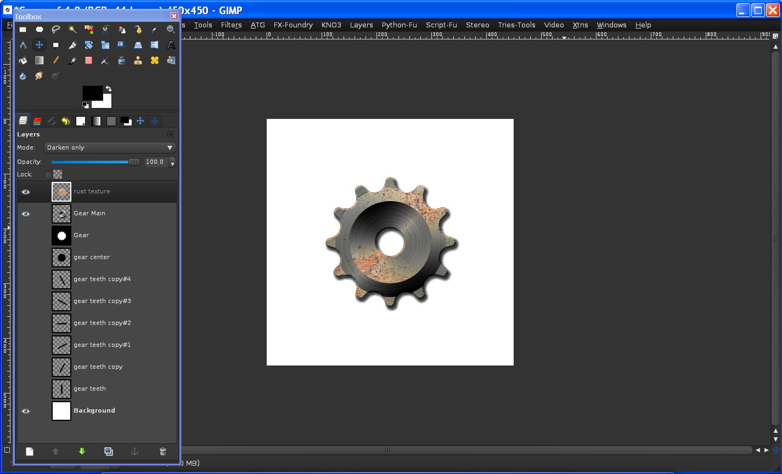The height and width of the screenshot is (474, 782).
Task: Pick the Paths tool in the toolbox
Action: (x=138, y=29)
